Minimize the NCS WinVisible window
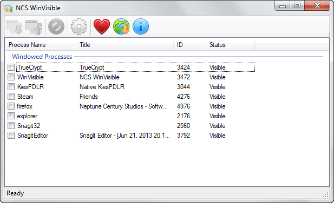 point(283,6)
